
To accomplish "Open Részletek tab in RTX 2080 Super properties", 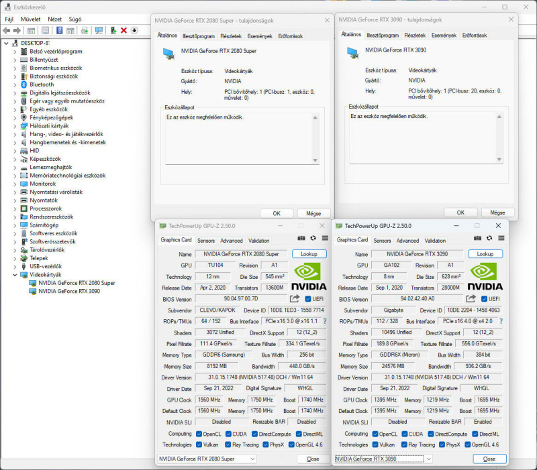I will pos(231,36).
